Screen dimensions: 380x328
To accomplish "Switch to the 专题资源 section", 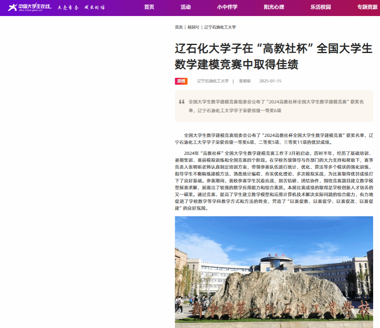I will pos(367,7).
